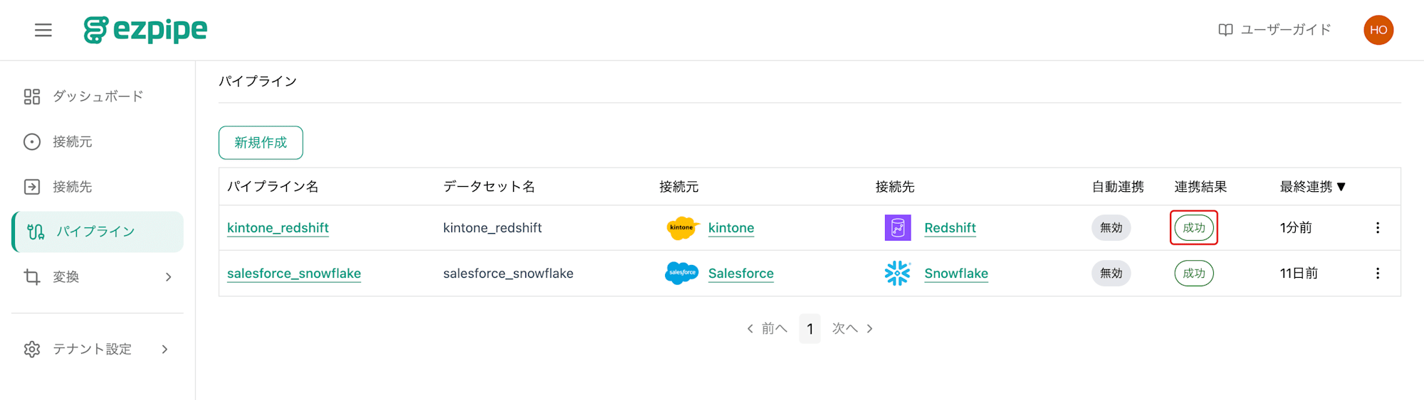Click the Snowflake logo icon
The height and width of the screenshot is (400, 1424).
[x=898, y=274]
